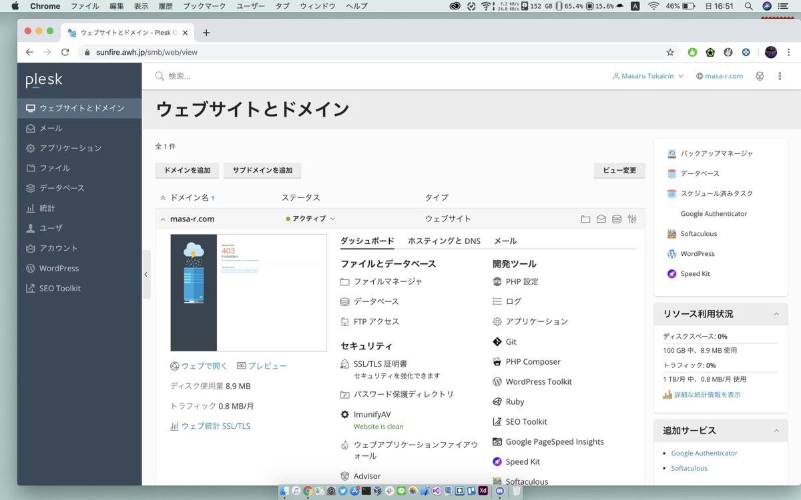Open スケジュール済みタスク in right panel

pos(710,193)
